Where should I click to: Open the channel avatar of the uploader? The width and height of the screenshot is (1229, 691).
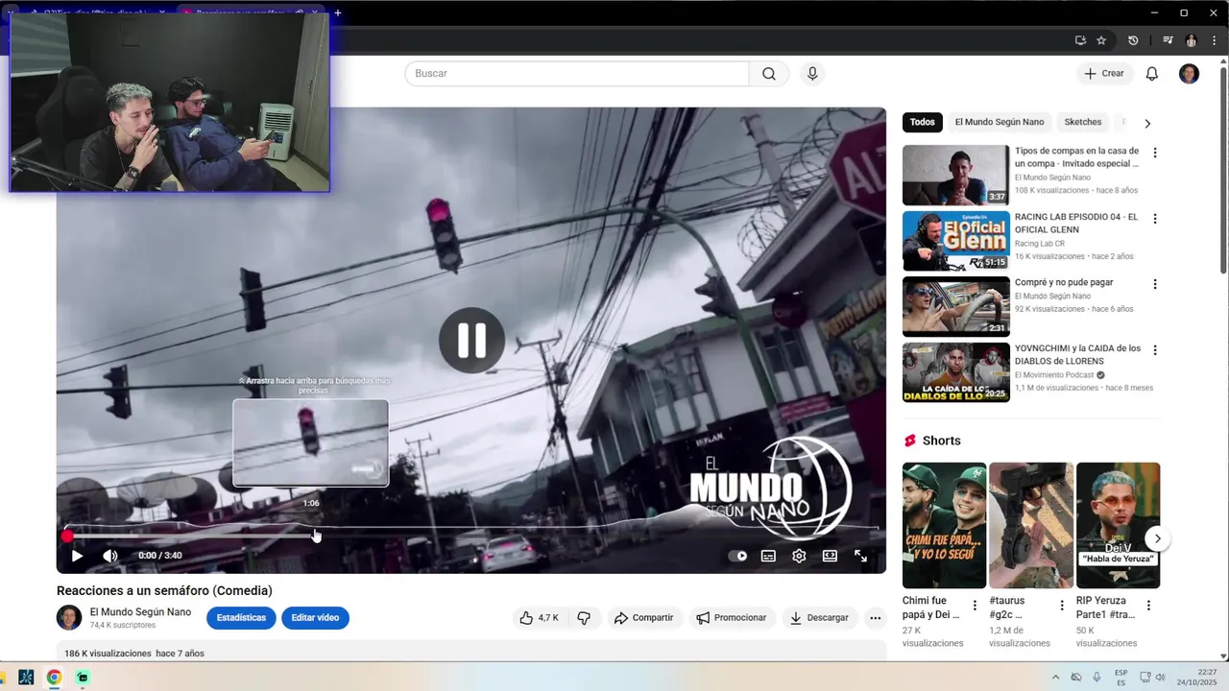(x=69, y=618)
